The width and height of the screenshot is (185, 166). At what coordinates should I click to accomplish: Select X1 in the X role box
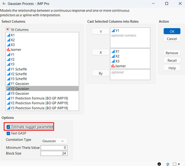coord(130,51)
